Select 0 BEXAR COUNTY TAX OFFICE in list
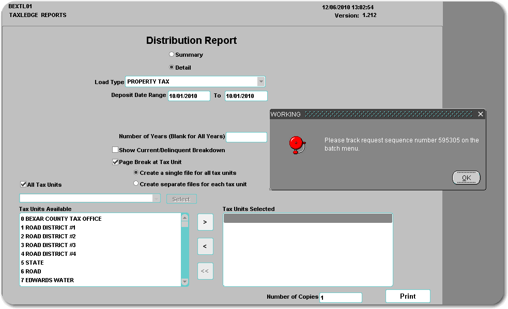The width and height of the screenshot is (508, 309). click(61, 219)
